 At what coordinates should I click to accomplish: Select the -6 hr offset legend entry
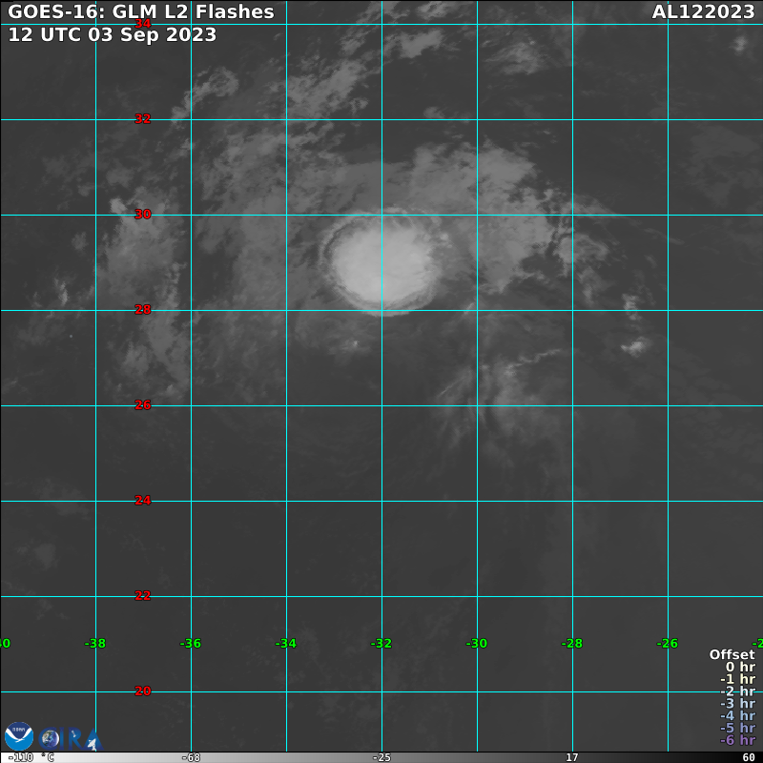(737, 740)
